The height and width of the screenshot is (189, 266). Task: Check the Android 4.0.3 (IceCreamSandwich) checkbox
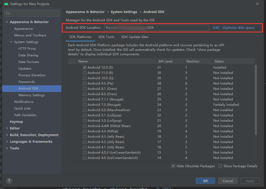[x=85, y=153]
